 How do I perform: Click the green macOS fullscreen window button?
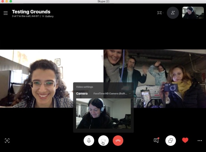click(11, 1)
